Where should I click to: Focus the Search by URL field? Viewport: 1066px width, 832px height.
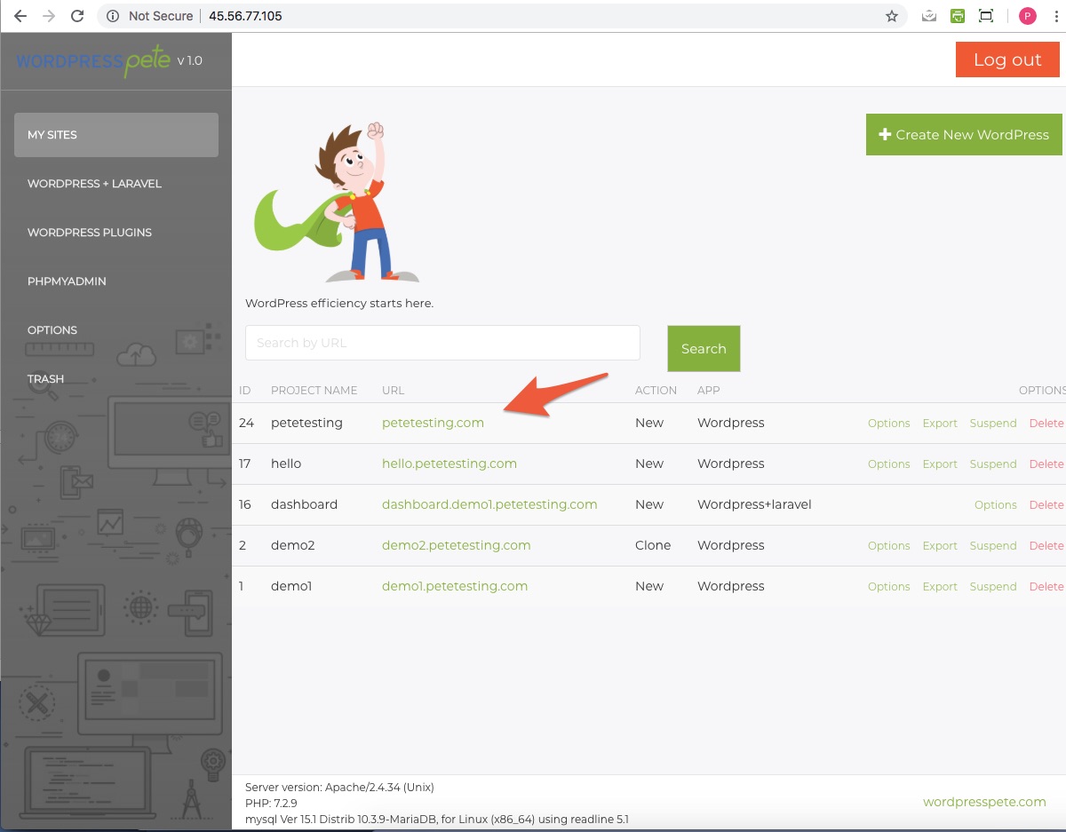[x=442, y=343]
